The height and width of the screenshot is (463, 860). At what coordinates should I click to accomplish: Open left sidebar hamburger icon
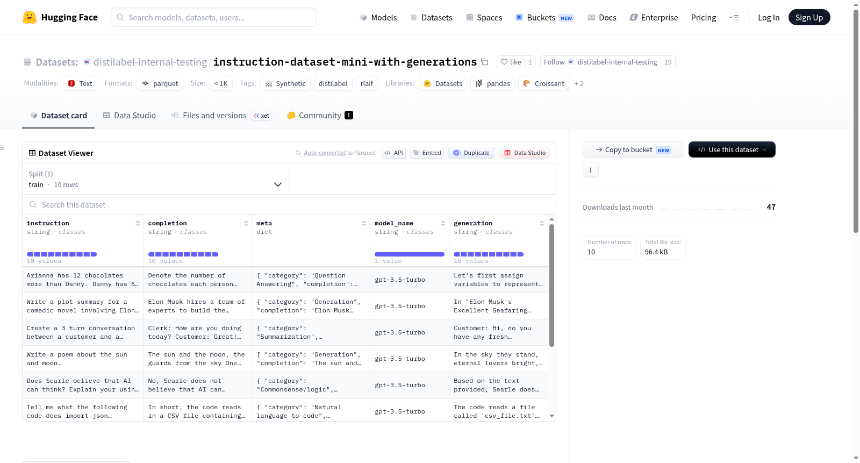pos(2,148)
